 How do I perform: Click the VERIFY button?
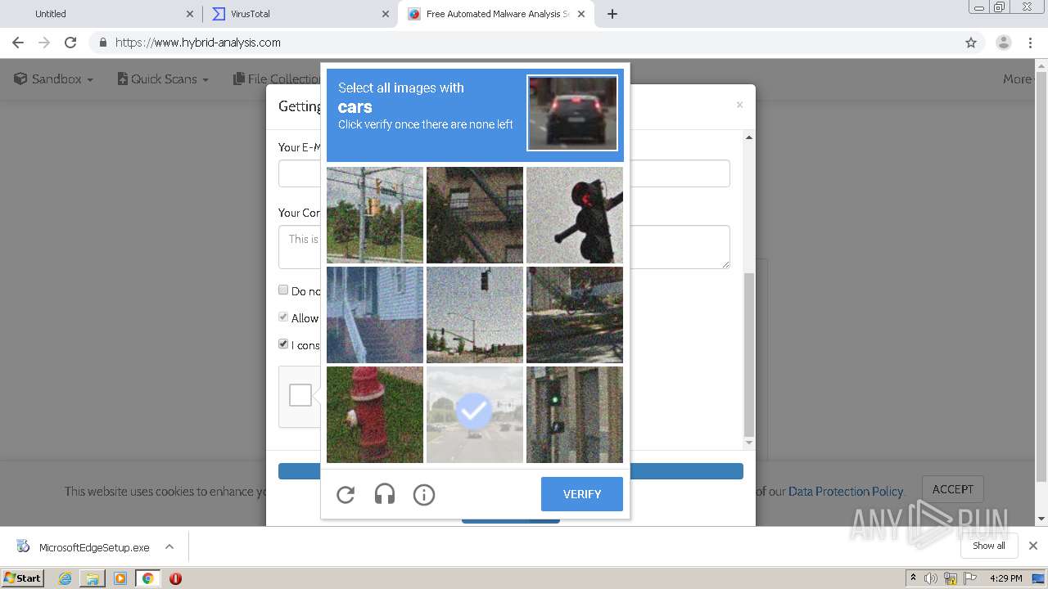pyautogui.click(x=582, y=494)
